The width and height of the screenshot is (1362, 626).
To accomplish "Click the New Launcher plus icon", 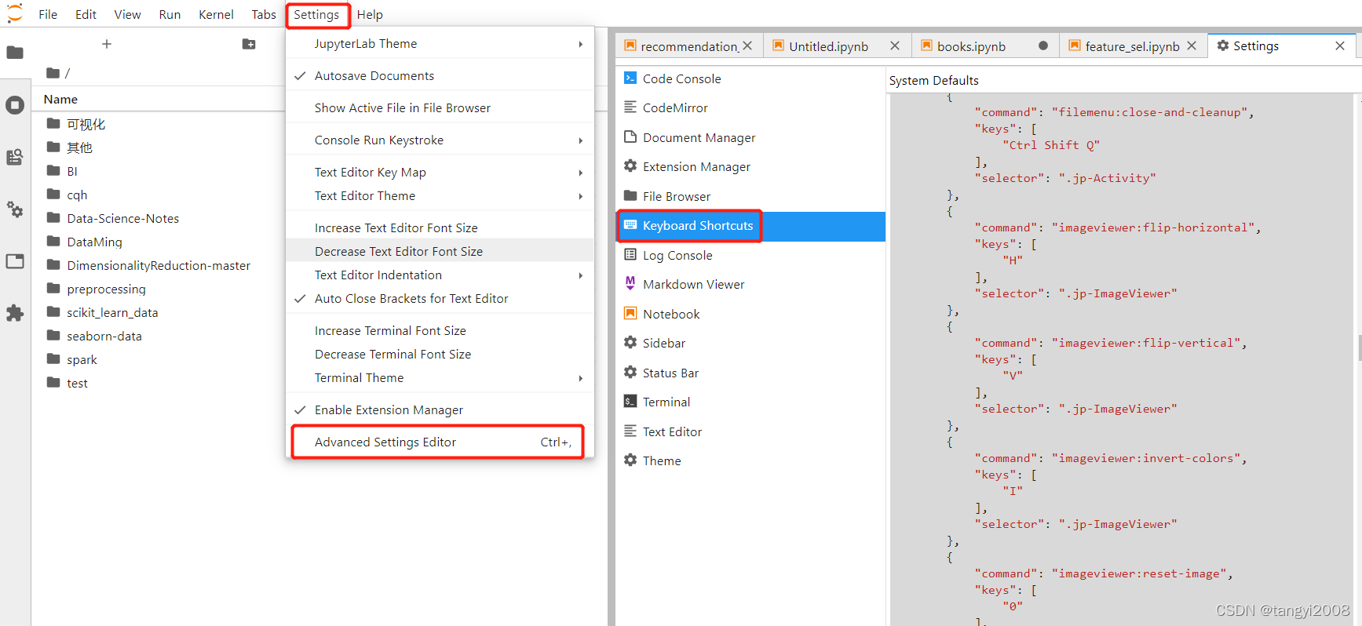I will click(107, 44).
